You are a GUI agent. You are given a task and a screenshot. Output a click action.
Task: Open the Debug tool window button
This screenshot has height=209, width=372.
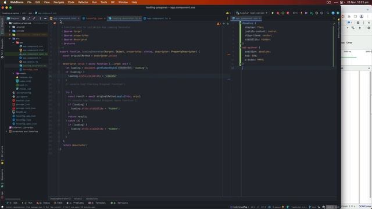[x=43, y=203]
